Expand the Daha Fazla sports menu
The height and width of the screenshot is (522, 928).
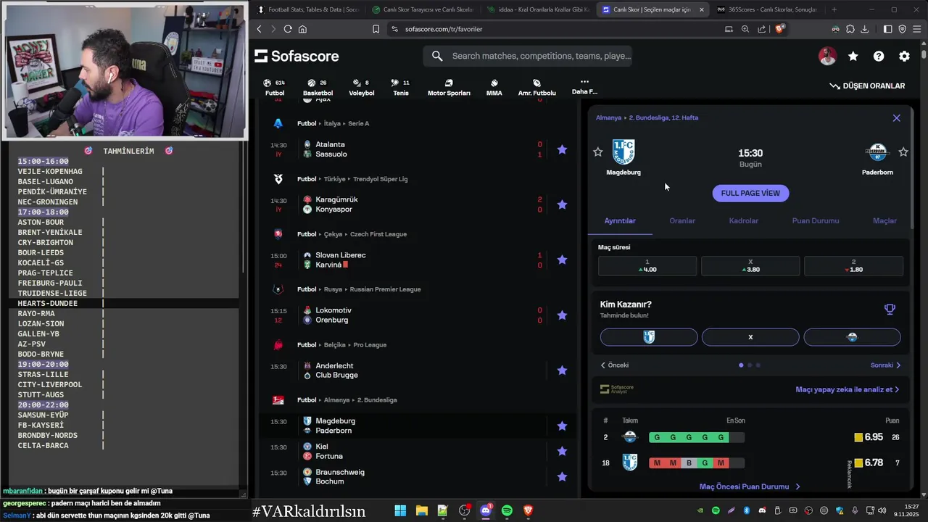[584, 87]
